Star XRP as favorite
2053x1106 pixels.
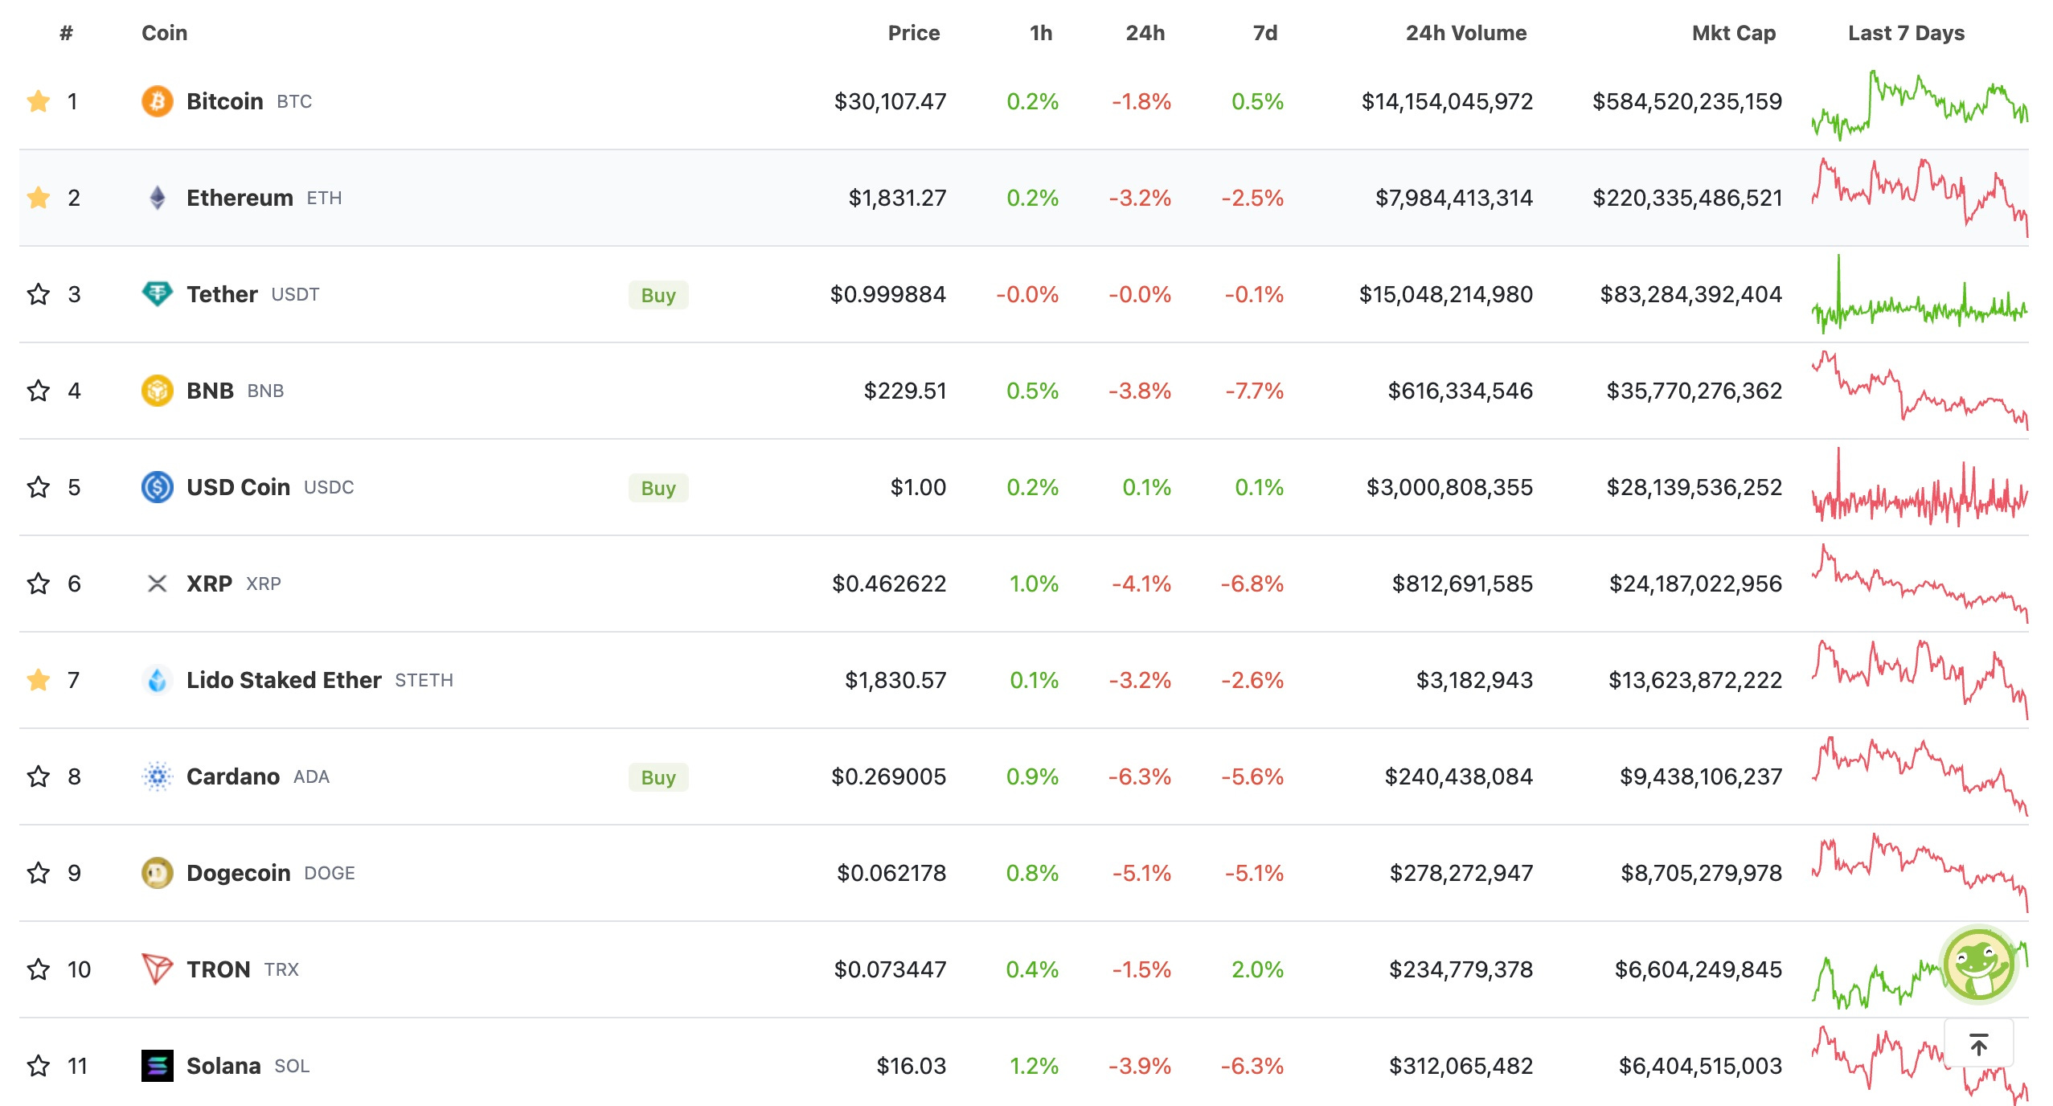click(39, 584)
